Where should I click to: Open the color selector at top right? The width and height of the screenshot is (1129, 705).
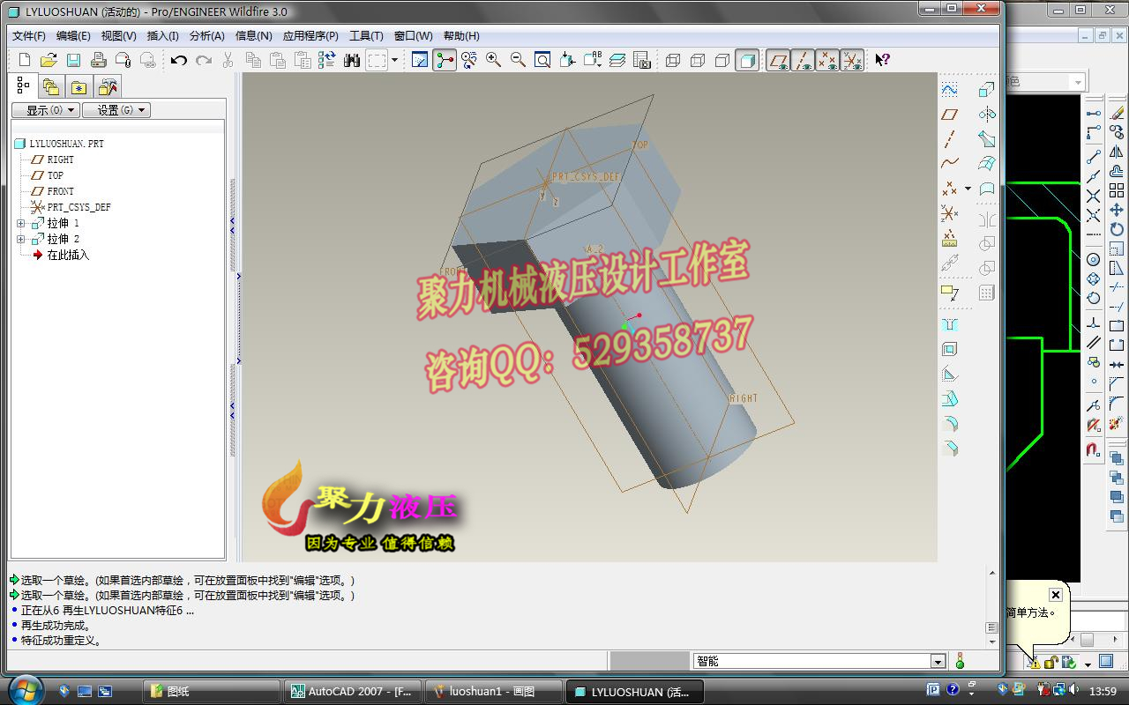point(1078,81)
